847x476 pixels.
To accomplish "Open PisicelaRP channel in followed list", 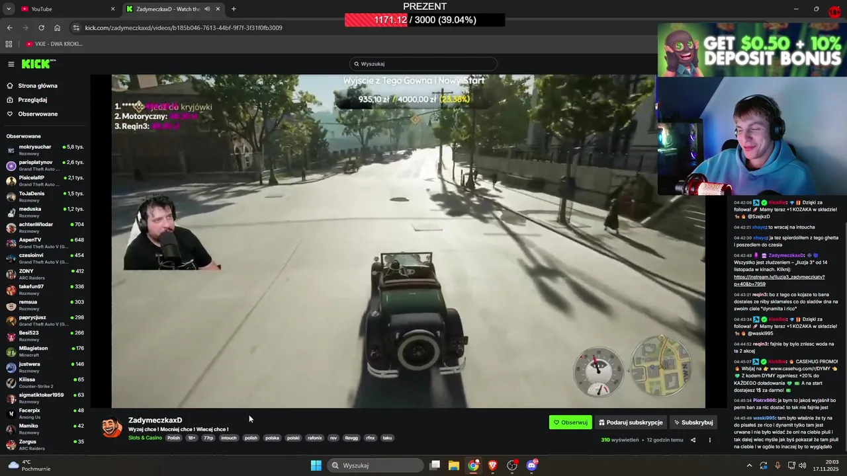I will pyautogui.click(x=45, y=181).
